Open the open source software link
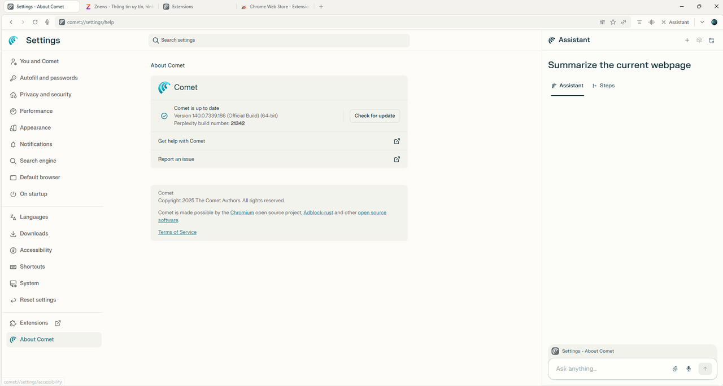Screen dimensions: 723x386 point(372,212)
